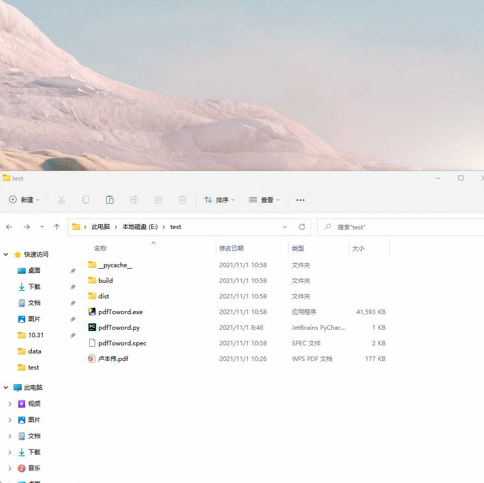Expand 文档 under 此电脑

pyautogui.click(x=10, y=436)
